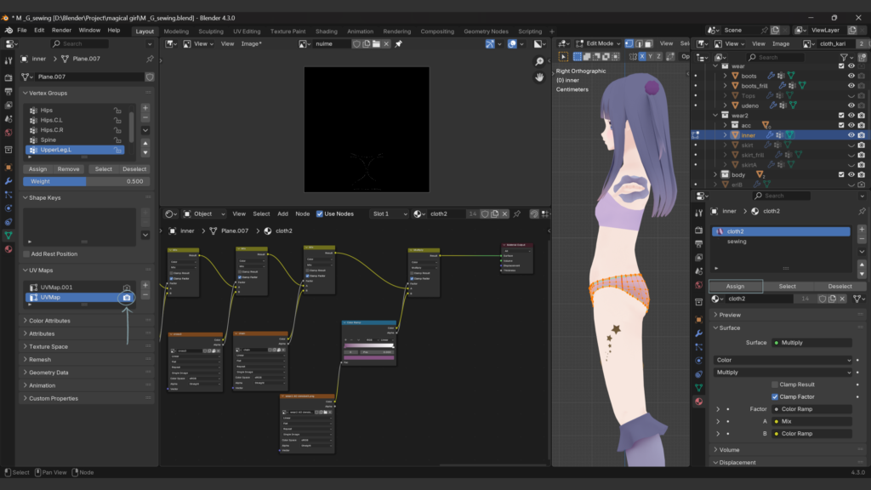Click the pan hand icon in image editor
This screenshot has width=871, height=490.
click(539, 77)
